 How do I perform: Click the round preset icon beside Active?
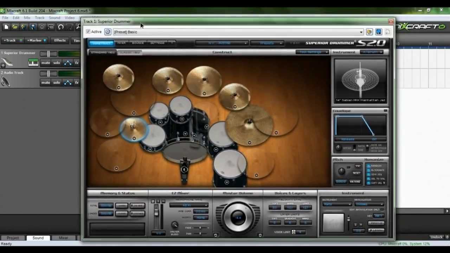(108, 32)
